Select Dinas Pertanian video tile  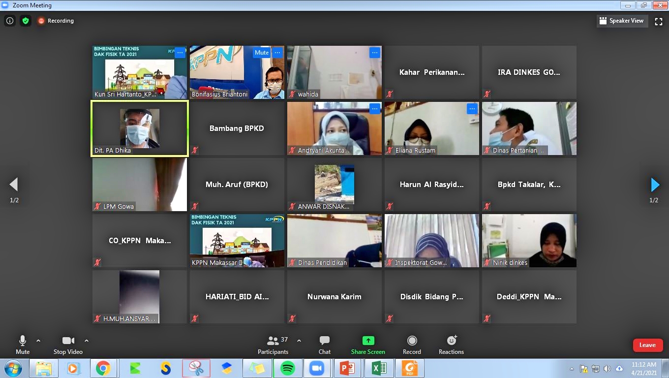(x=529, y=128)
